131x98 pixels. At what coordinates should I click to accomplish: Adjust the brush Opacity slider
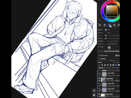[x=114, y=38]
